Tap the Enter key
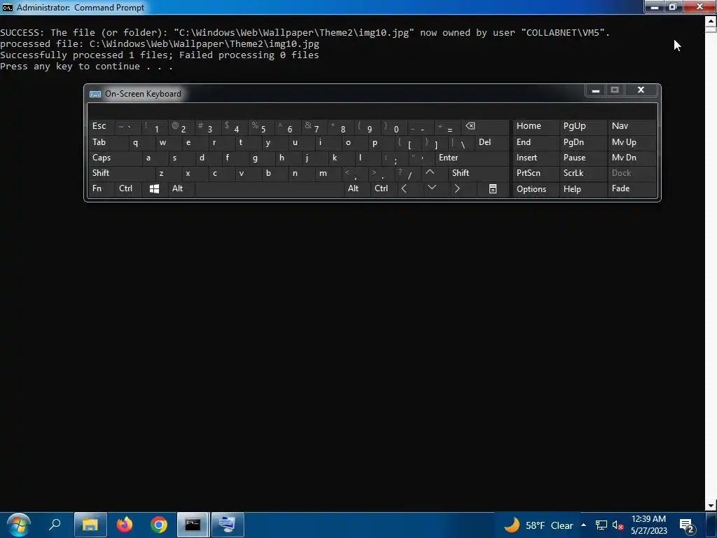 (471, 158)
